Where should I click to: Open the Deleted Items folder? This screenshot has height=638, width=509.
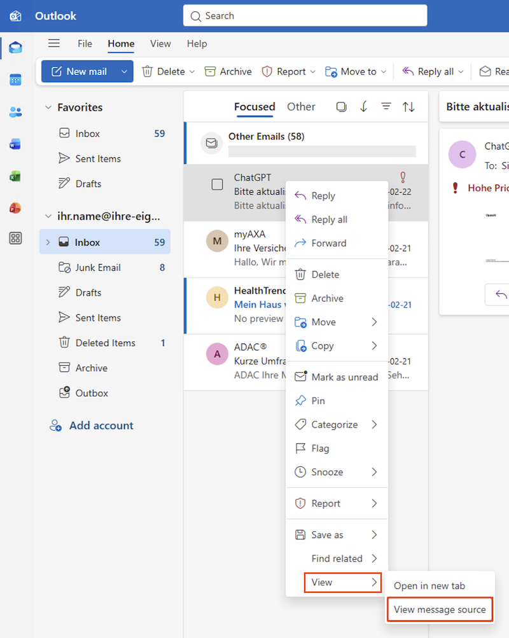(105, 343)
